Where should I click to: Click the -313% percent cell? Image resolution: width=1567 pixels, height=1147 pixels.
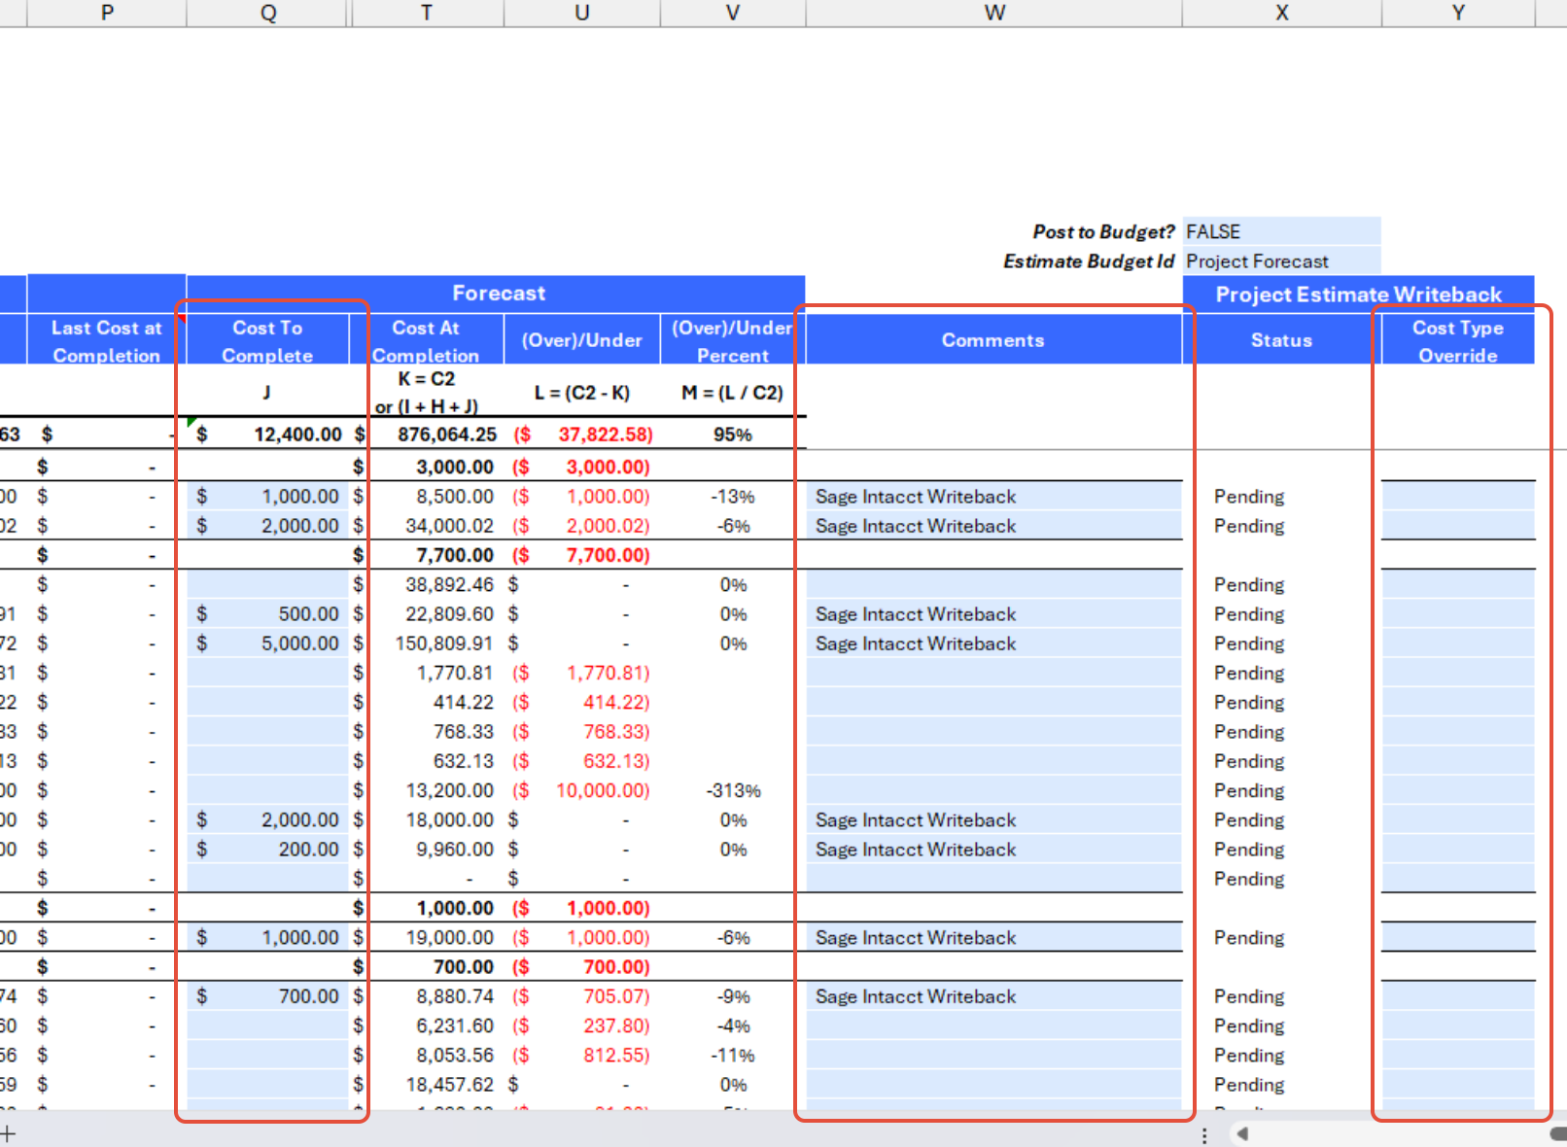[x=733, y=790]
